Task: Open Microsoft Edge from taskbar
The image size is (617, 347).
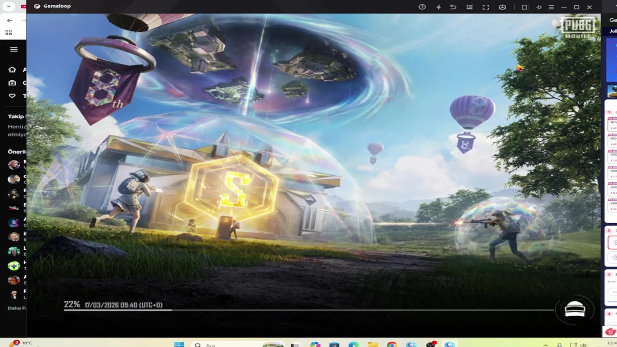Action: click(x=353, y=345)
